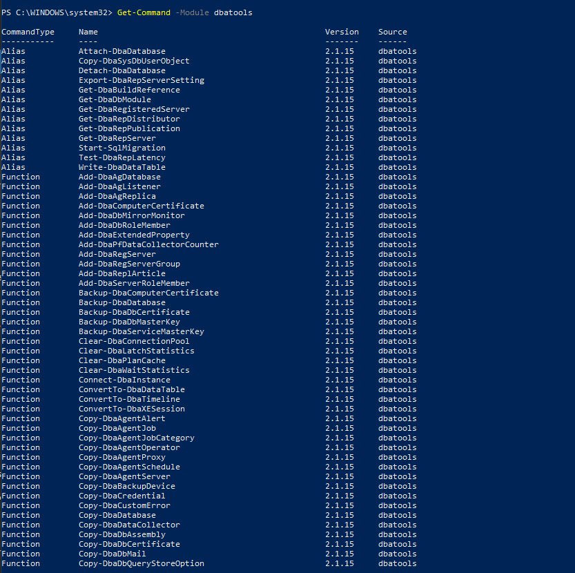
Task: Click 'Copy-DbaCustomError' in the Name column
Action: click(x=125, y=505)
